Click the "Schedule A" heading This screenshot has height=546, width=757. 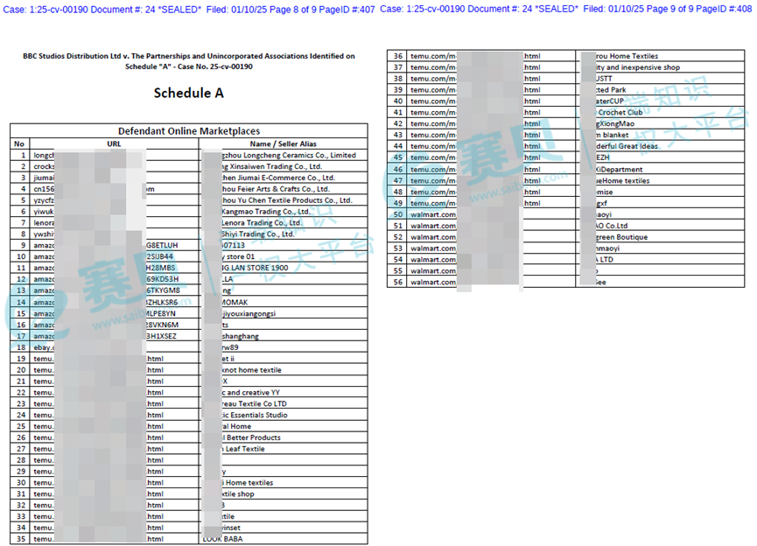tap(189, 93)
